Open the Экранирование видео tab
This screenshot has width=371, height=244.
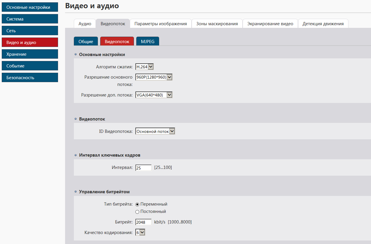tap(270, 24)
